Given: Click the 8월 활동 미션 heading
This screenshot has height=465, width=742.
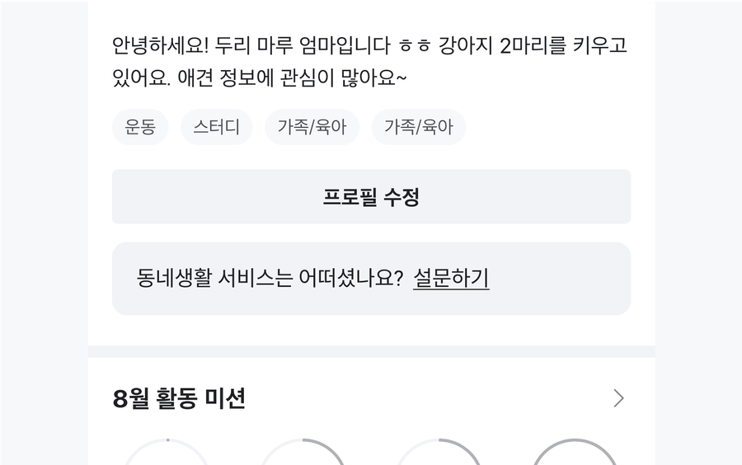Looking at the screenshot, I should click(x=179, y=399).
